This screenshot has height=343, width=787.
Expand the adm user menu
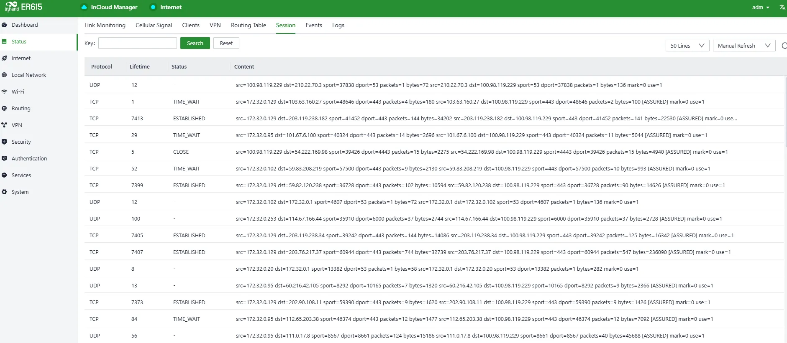761,7
